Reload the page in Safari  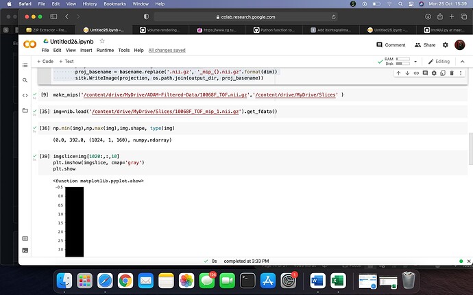click(x=333, y=17)
